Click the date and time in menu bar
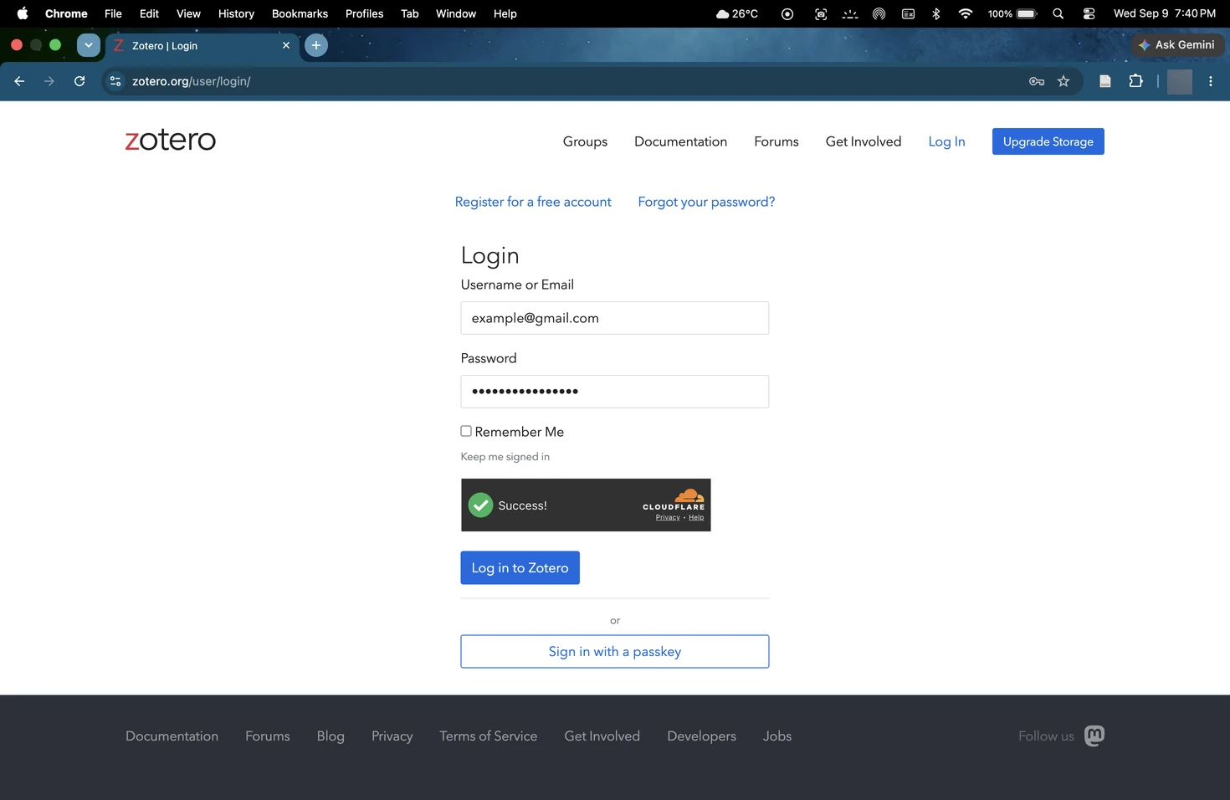1230x800 pixels. tap(1164, 13)
